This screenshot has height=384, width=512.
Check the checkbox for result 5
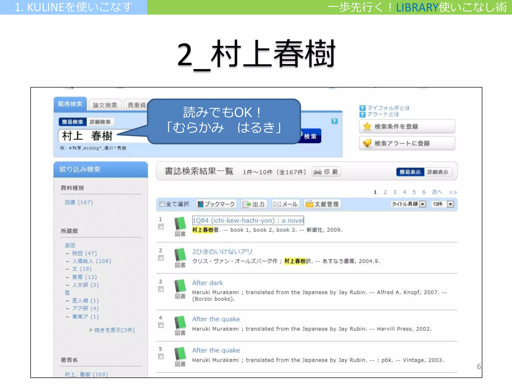(161, 356)
